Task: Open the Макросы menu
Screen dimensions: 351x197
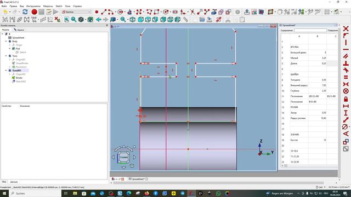Action: [48, 6]
